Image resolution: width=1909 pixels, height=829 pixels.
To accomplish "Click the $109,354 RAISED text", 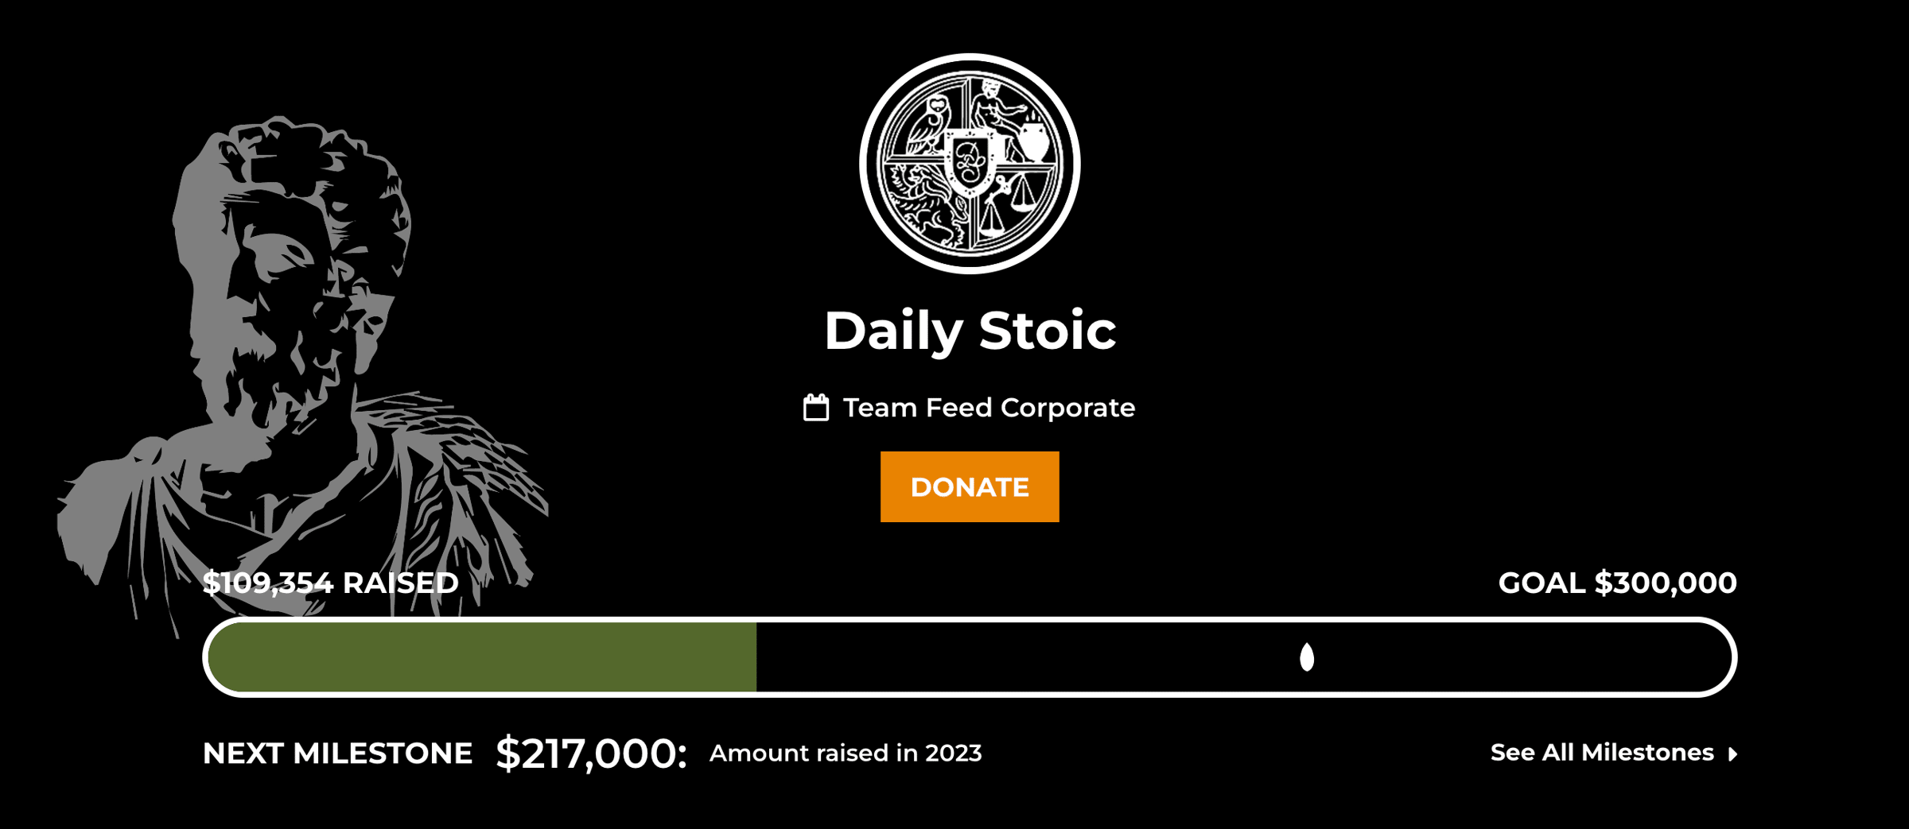I will pyautogui.click(x=330, y=583).
